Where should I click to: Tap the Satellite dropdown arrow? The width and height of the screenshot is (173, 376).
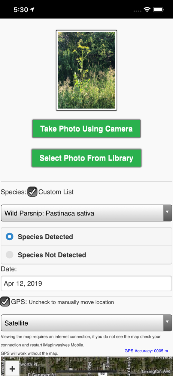pyautogui.click(x=167, y=323)
